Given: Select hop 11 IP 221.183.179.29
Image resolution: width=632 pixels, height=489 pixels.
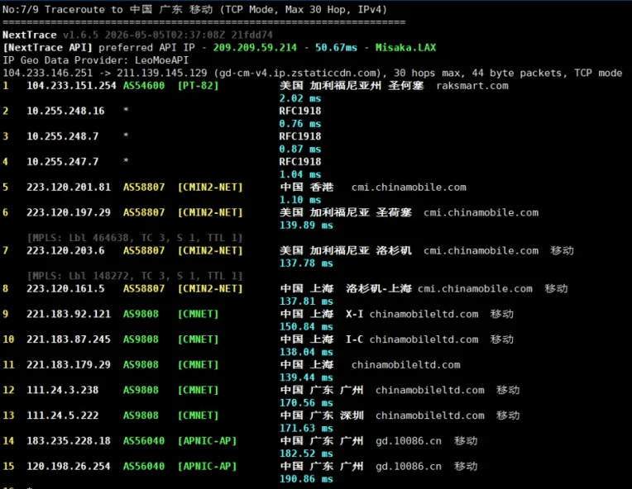Looking at the screenshot, I should coord(69,364).
